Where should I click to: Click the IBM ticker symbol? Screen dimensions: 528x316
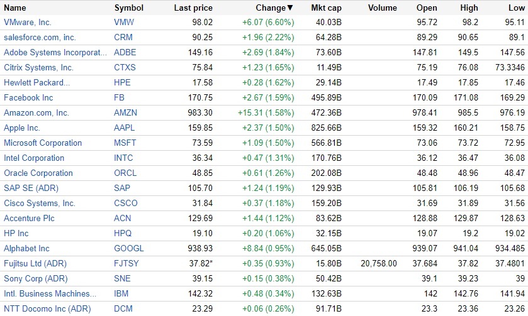coord(121,293)
